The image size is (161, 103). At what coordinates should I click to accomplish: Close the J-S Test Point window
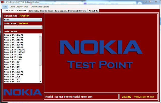[156, 2]
